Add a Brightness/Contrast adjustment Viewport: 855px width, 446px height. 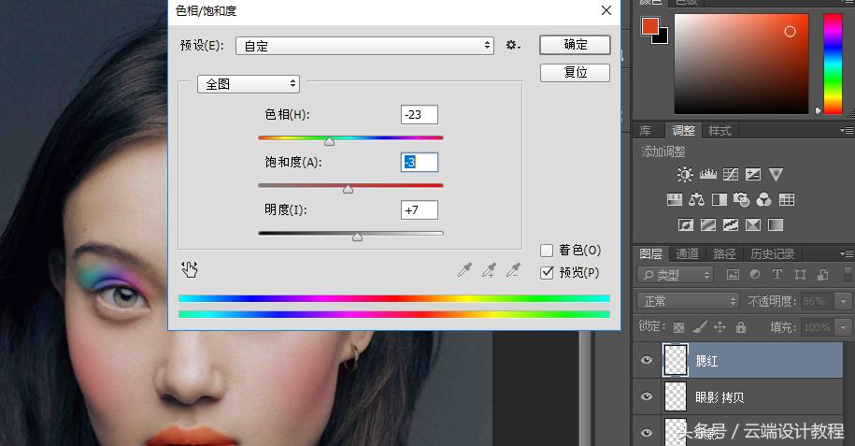pos(685,174)
